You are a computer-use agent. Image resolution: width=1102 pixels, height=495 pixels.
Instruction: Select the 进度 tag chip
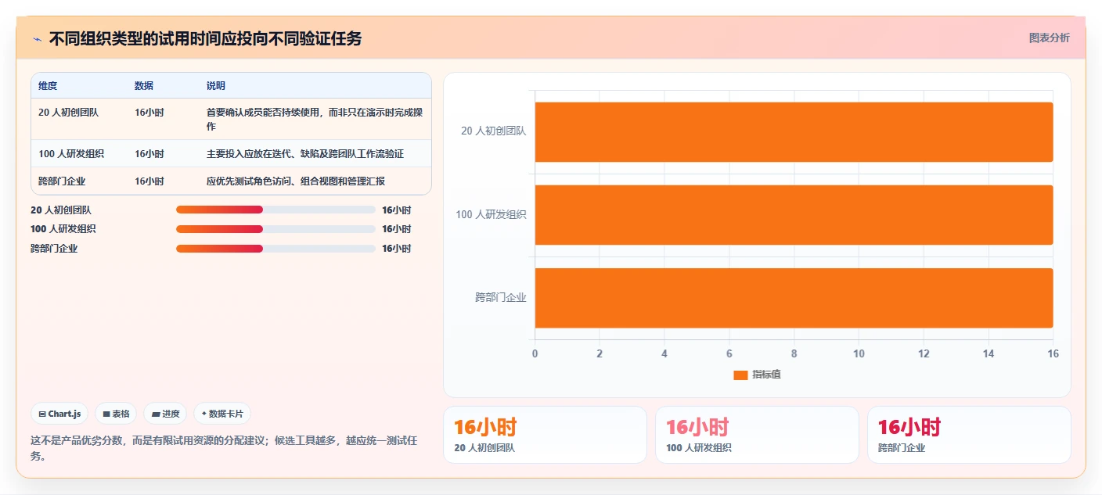165,414
